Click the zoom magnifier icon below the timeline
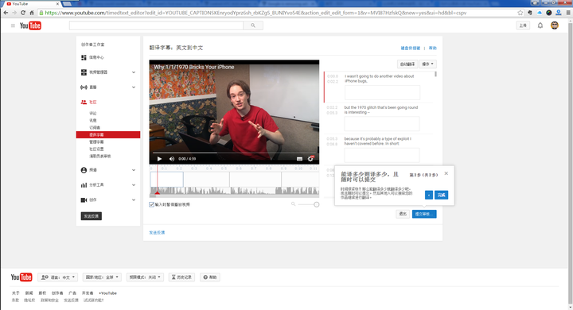Viewport: 573px width, 310px height. click(x=293, y=204)
